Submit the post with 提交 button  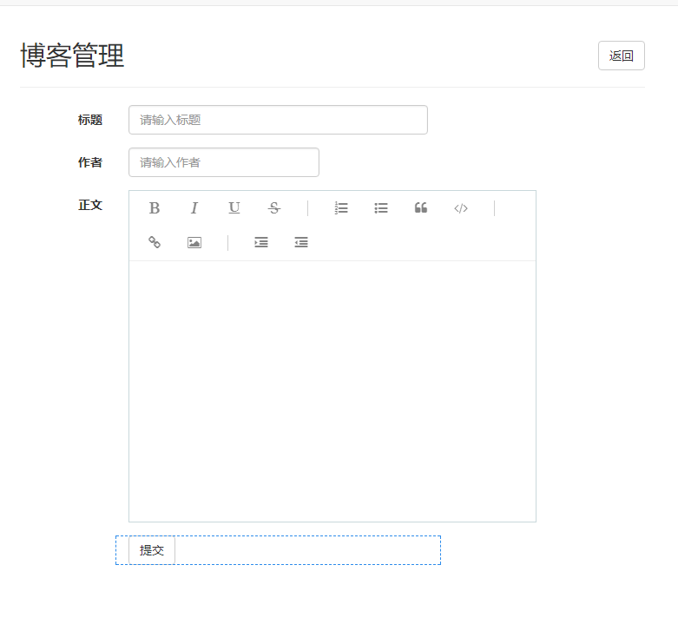coord(152,550)
